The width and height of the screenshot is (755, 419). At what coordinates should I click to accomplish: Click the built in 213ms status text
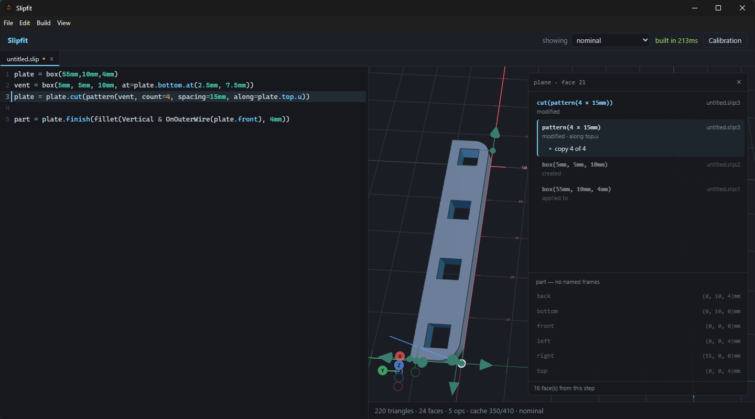[x=676, y=40]
